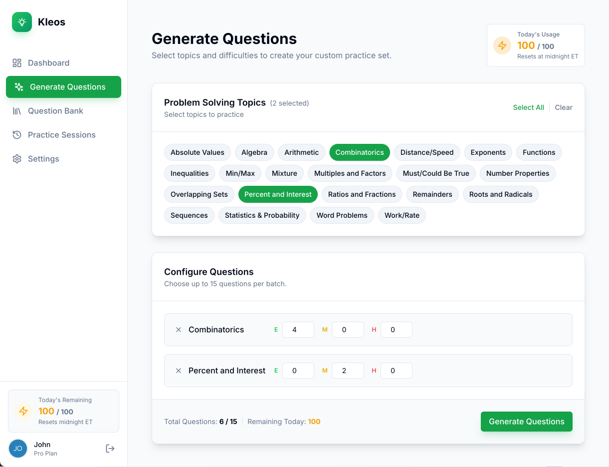The height and width of the screenshot is (467, 609).
Task: Click the JO profile avatar
Action: pyautogui.click(x=18, y=448)
